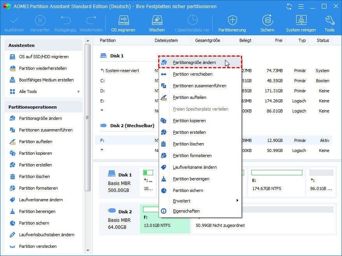Screen dimensions: 342x256
Task: Sort by the Status column header
Action: (323, 40)
